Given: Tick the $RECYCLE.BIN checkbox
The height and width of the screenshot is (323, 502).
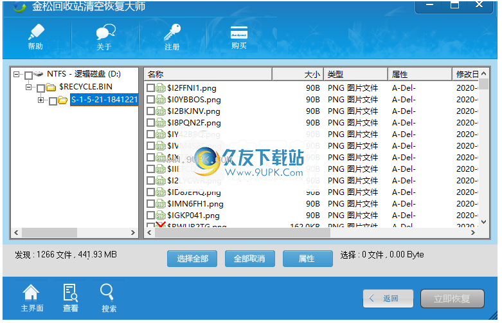Looking at the screenshot, I should click(x=40, y=88).
